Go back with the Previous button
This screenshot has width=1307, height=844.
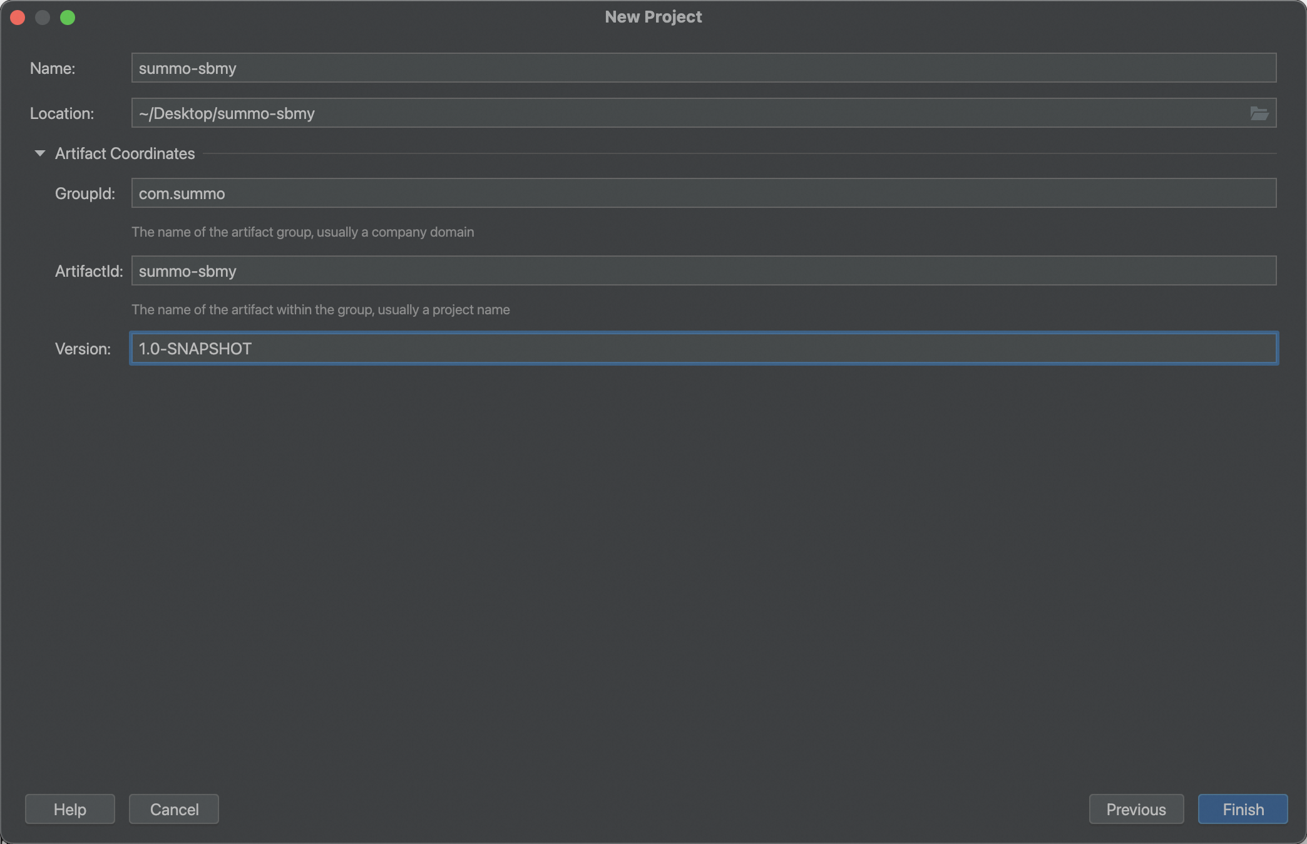[1135, 809]
